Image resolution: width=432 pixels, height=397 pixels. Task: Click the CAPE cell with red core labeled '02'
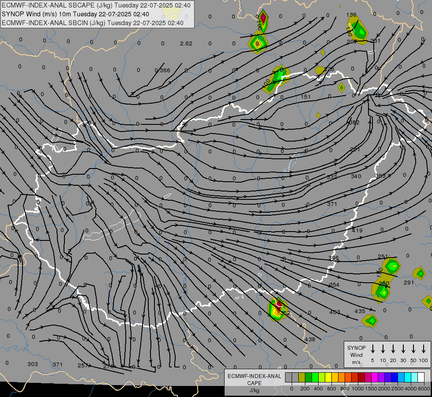pos(278,309)
